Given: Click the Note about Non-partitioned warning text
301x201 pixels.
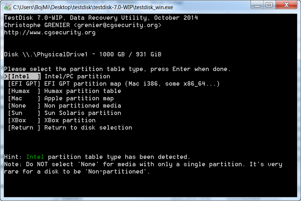Looking at the screenshot, I should [x=143, y=168].
